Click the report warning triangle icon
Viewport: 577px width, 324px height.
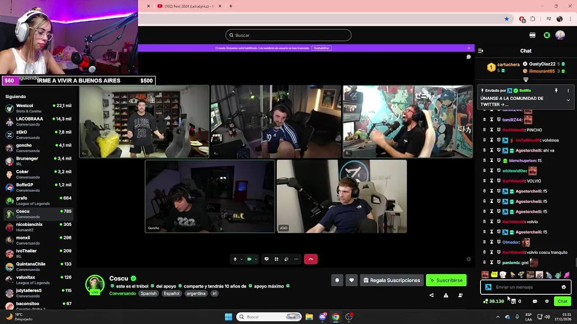point(446,295)
